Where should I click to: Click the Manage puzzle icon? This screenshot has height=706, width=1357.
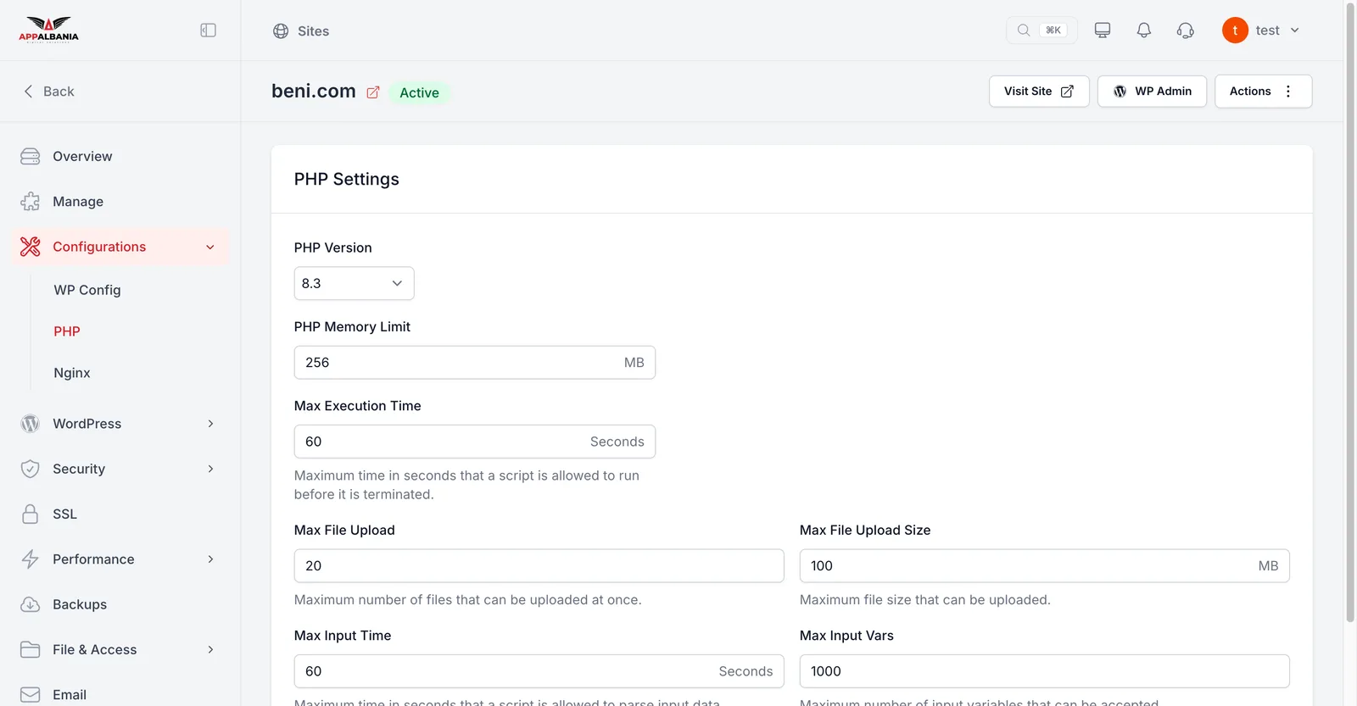coord(31,202)
